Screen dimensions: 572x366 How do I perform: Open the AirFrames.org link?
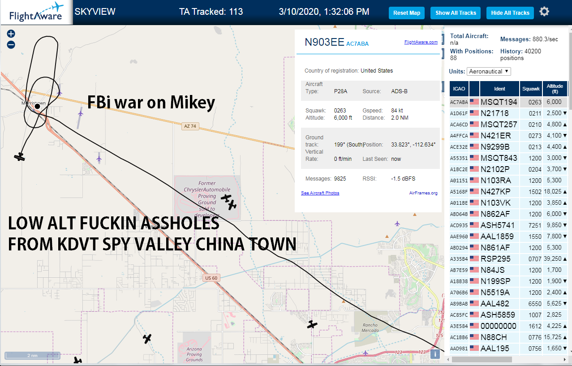click(423, 193)
